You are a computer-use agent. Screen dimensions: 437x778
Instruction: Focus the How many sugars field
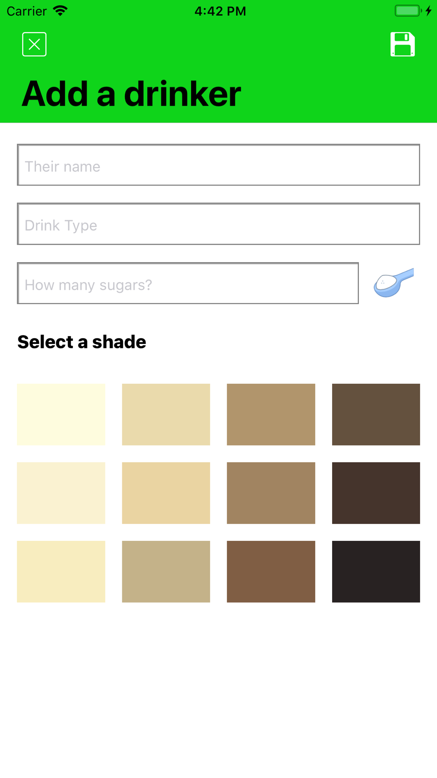188,283
